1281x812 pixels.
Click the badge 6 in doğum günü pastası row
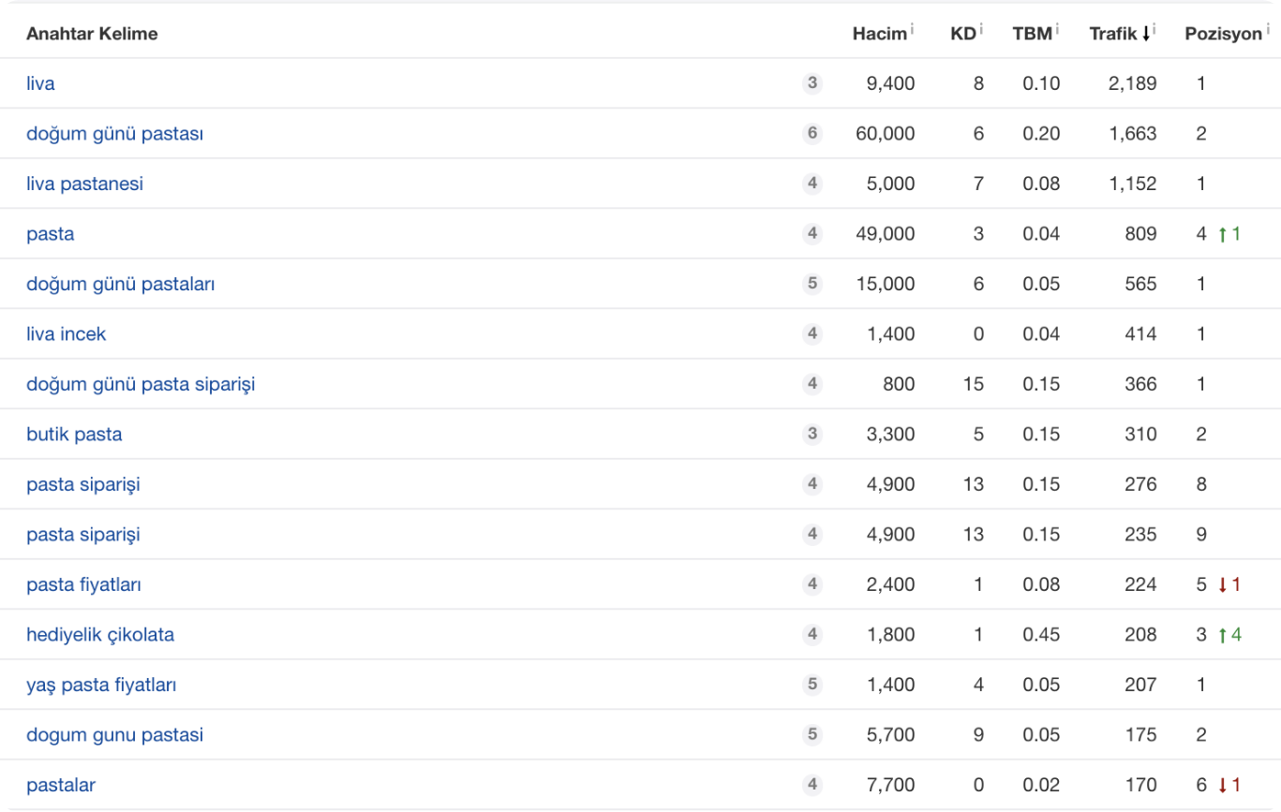812,133
